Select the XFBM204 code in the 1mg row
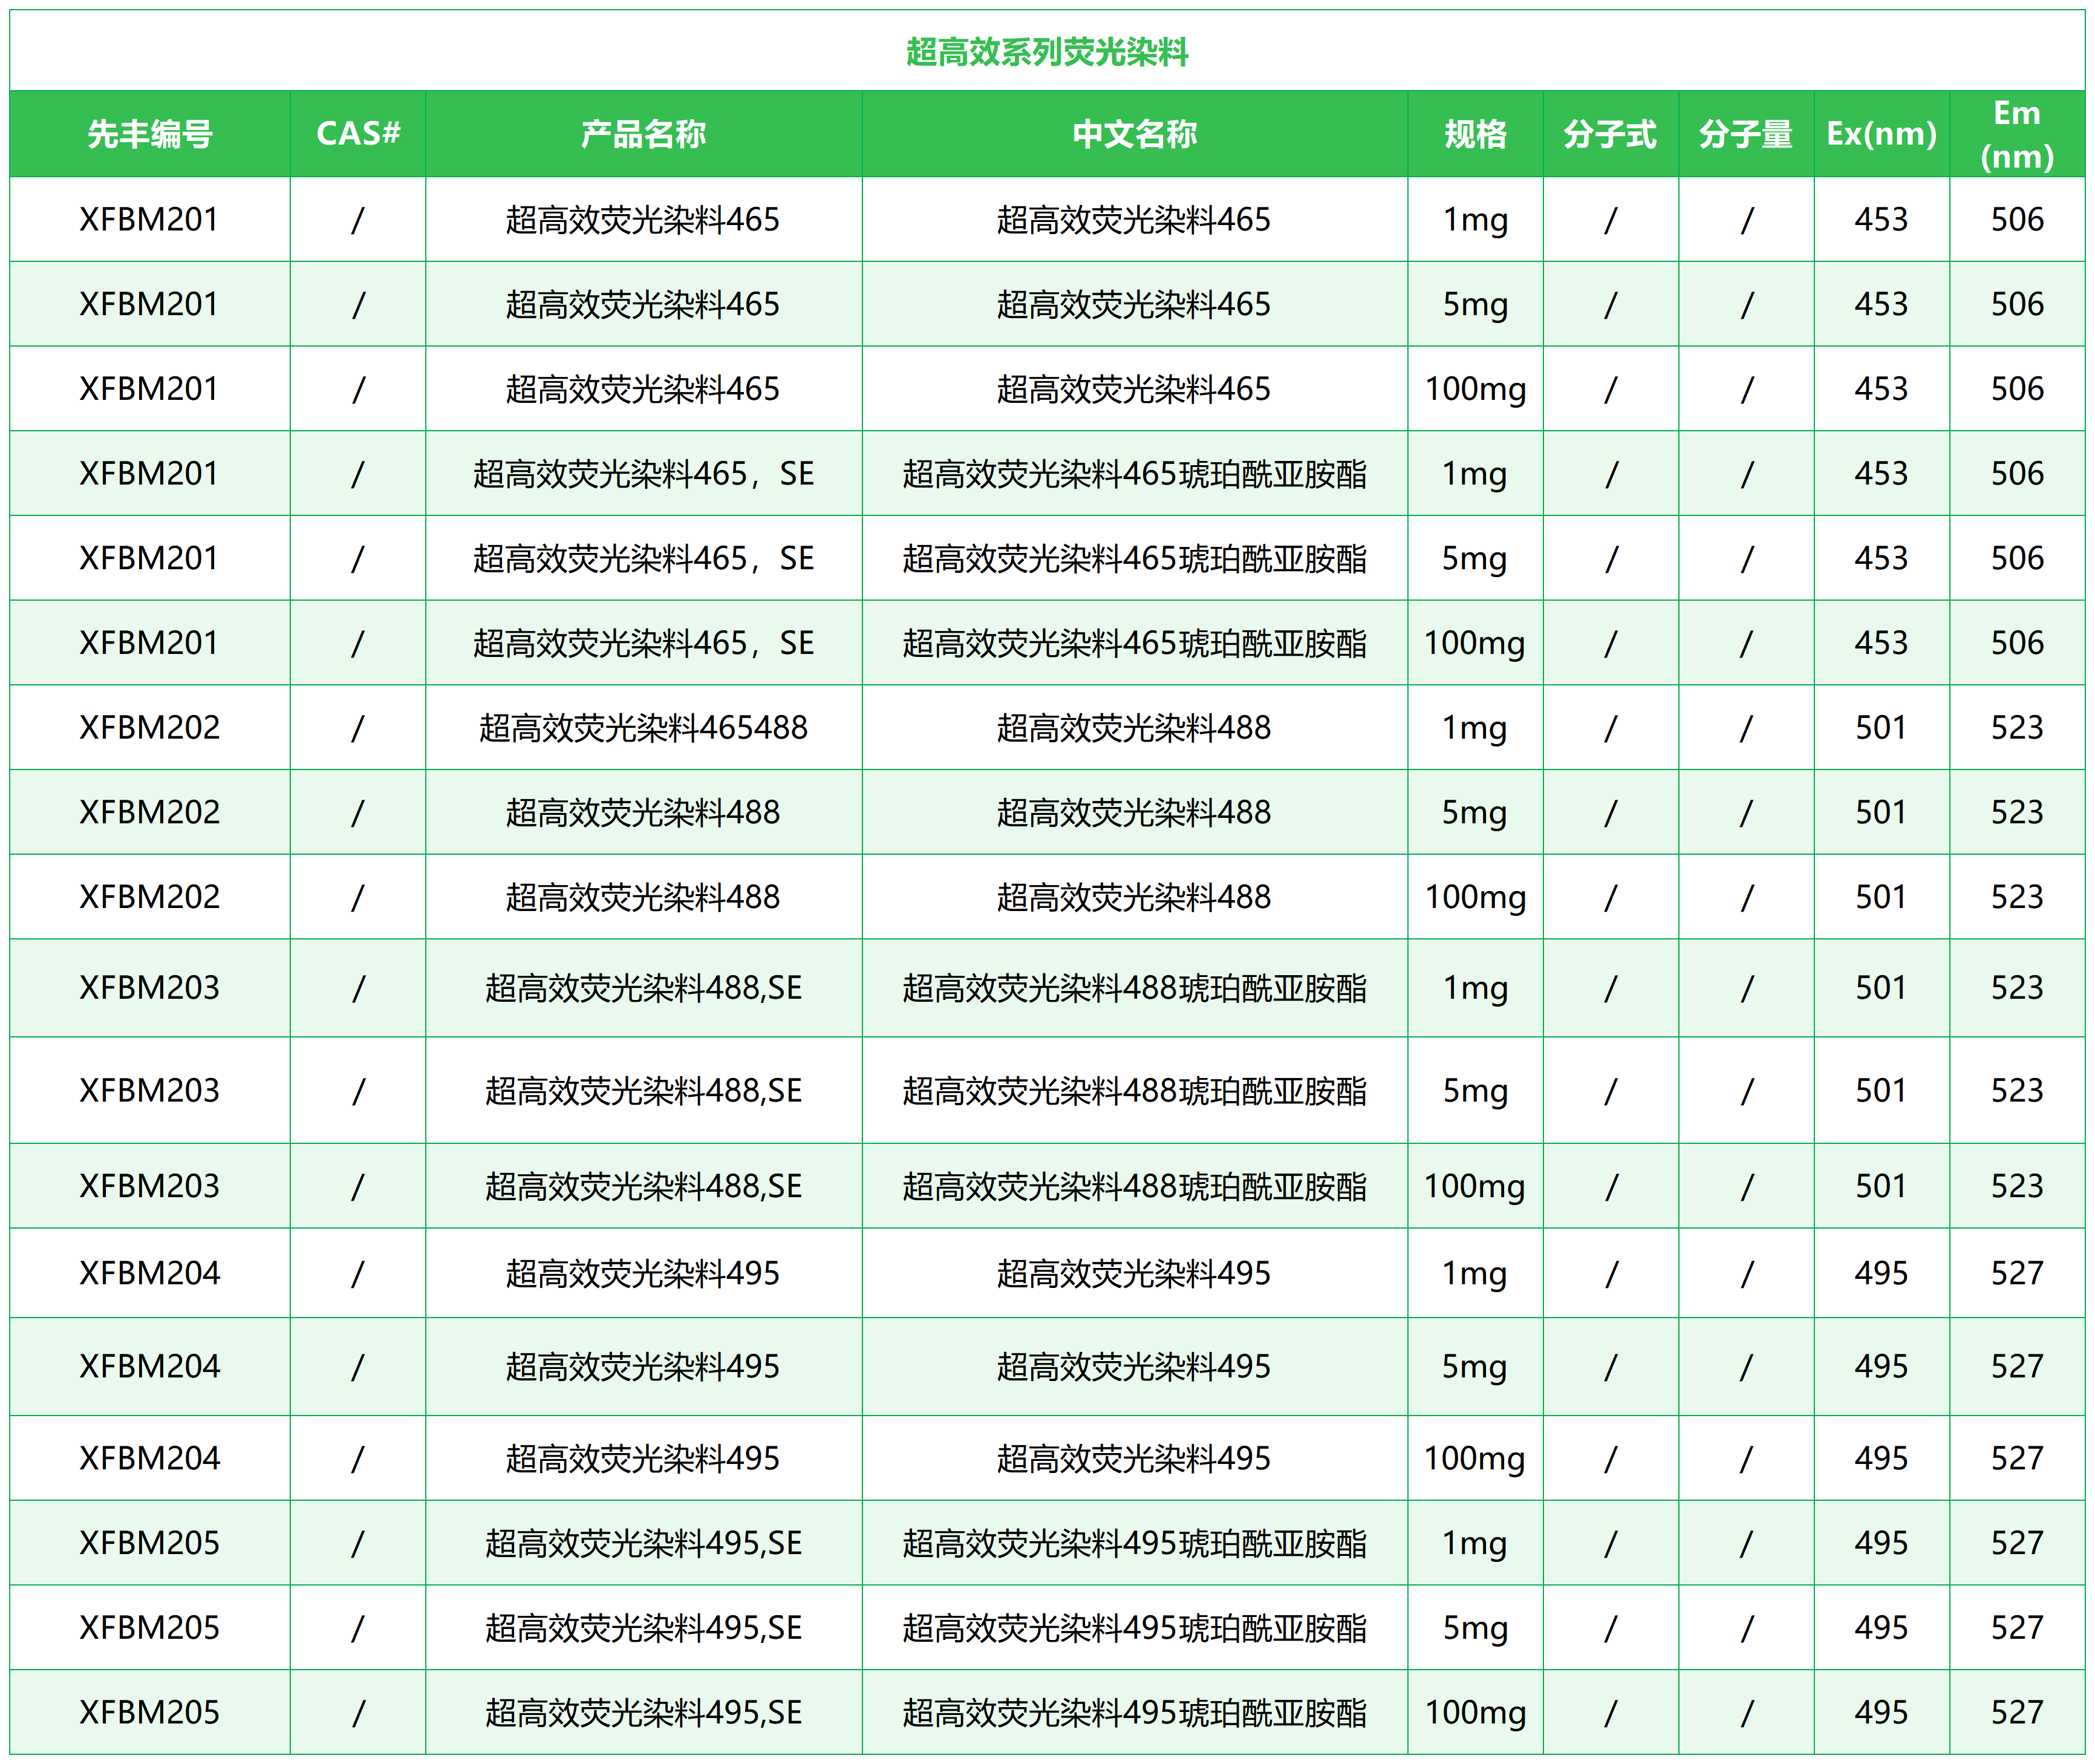The height and width of the screenshot is (1764, 2095). coord(150,1273)
